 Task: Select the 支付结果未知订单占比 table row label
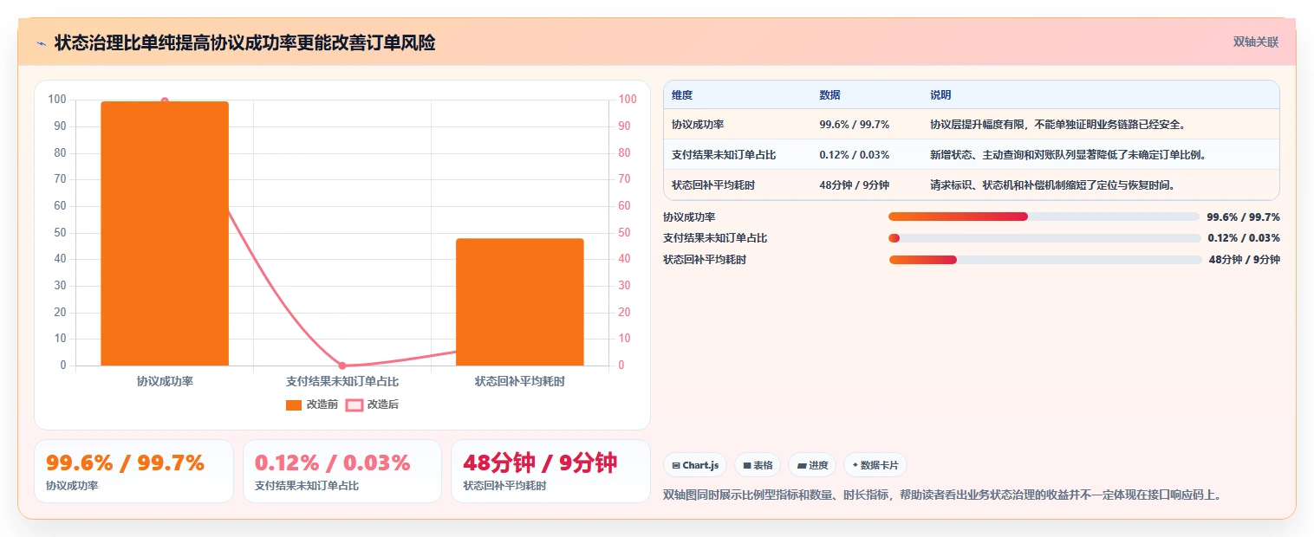[724, 155]
